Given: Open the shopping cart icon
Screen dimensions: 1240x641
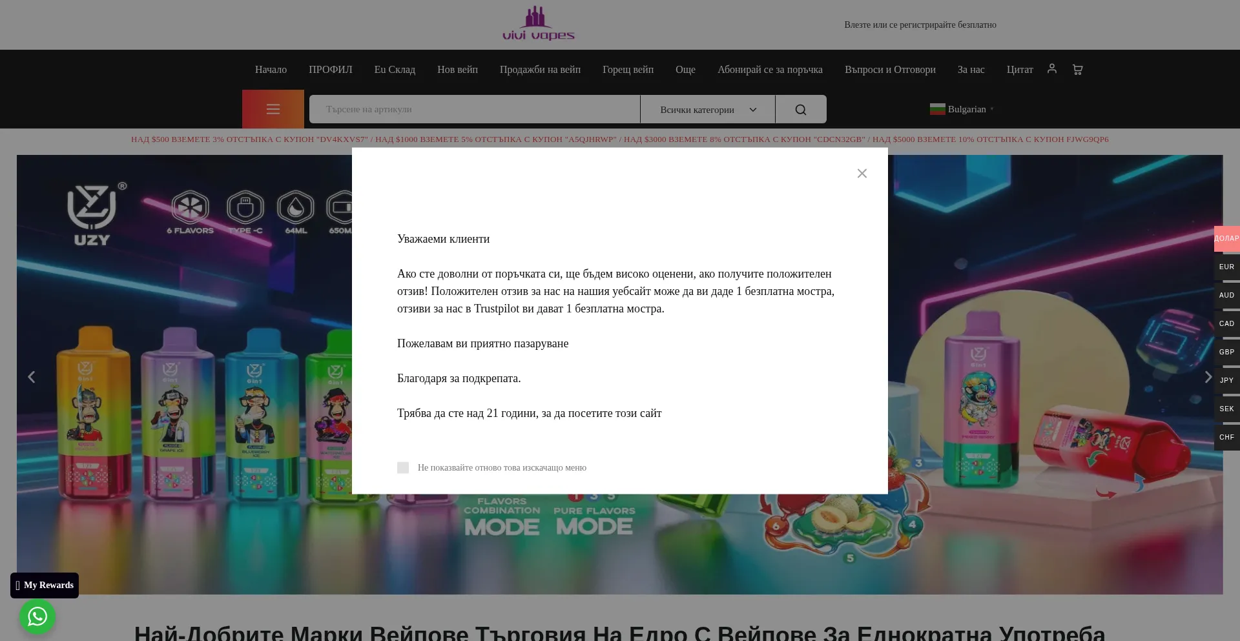Looking at the screenshot, I should pyautogui.click(x=1077, y=69).
